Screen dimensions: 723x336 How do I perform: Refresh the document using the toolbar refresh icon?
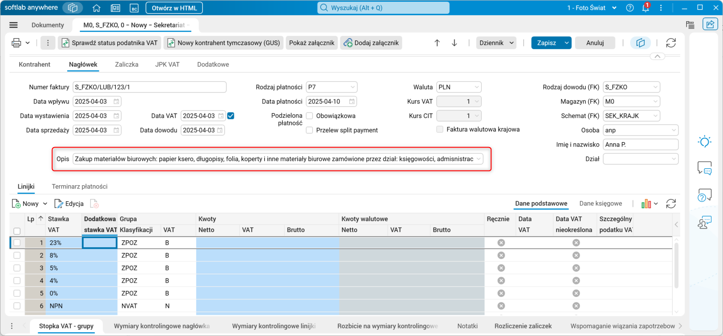click(x=671, y=43)
